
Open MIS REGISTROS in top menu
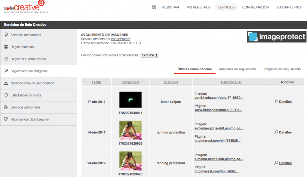tap(198, 7)
